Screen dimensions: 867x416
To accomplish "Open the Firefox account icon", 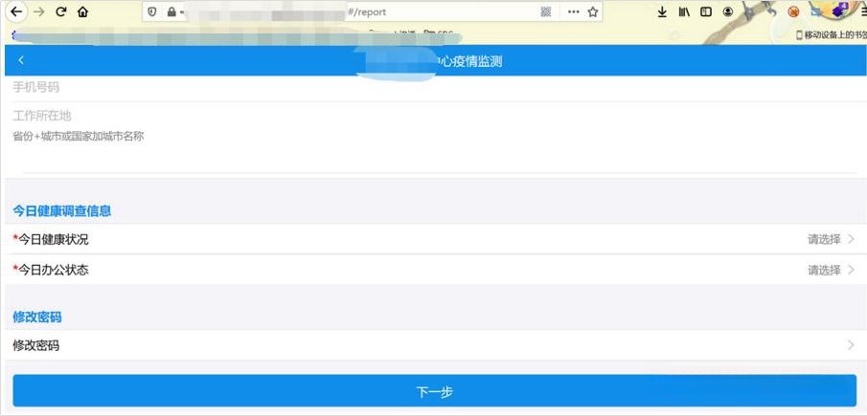I will coord(728,12).
